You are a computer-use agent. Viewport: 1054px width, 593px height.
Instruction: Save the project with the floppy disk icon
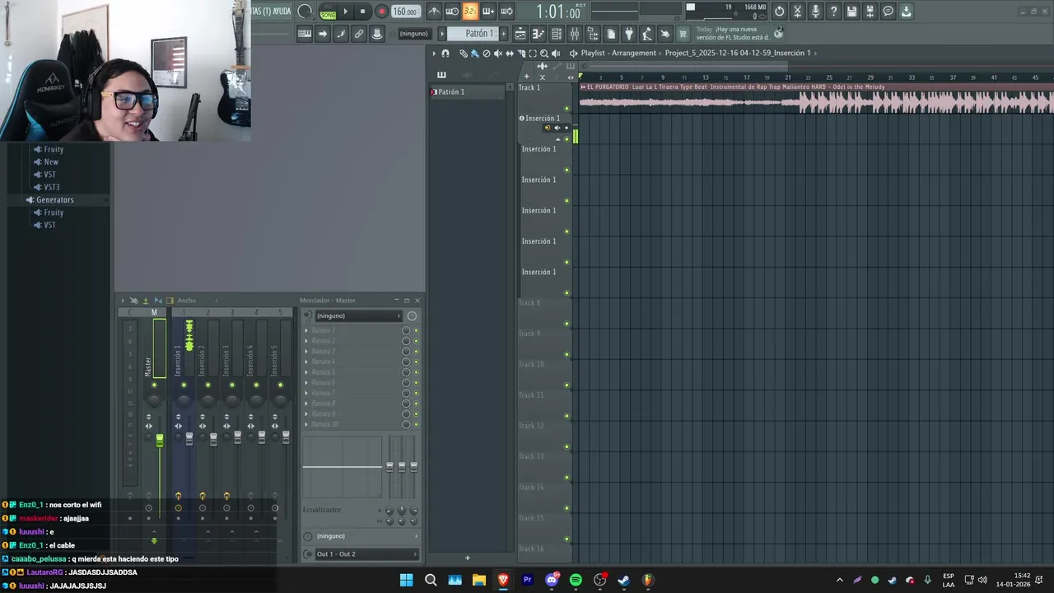(x=851, y=12)
